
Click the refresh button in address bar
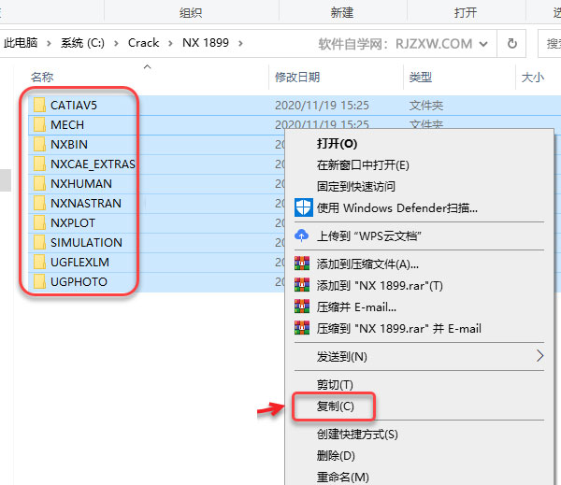pyautogui.click(x=512, y=44)
